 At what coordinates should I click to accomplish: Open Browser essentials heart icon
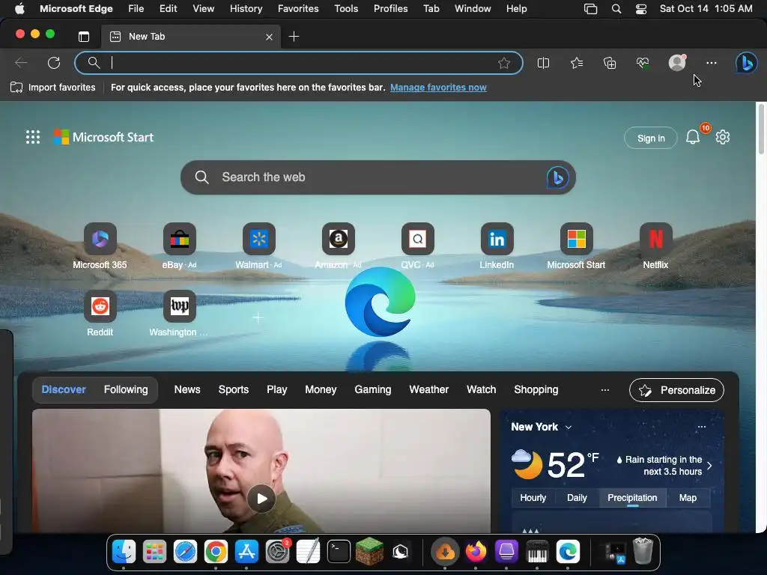point(643,63)
